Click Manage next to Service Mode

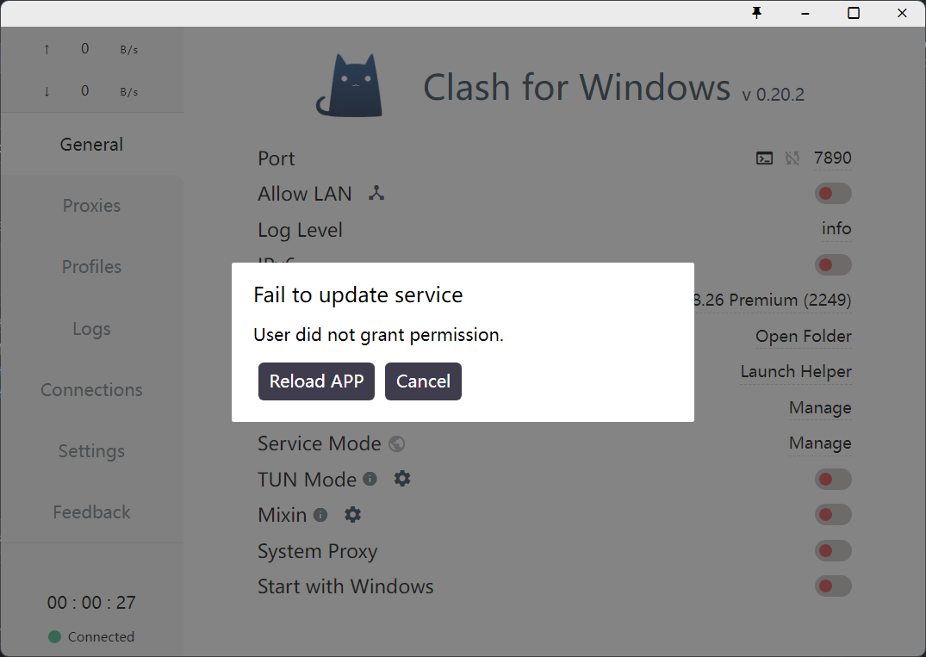tap(820, 443)
